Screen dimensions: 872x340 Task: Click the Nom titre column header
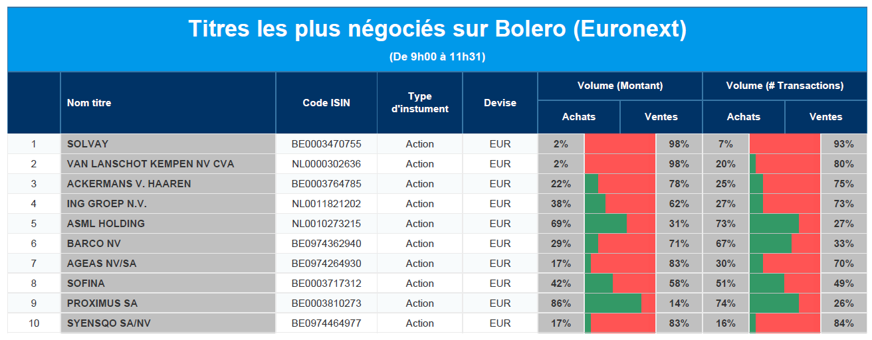89,103
